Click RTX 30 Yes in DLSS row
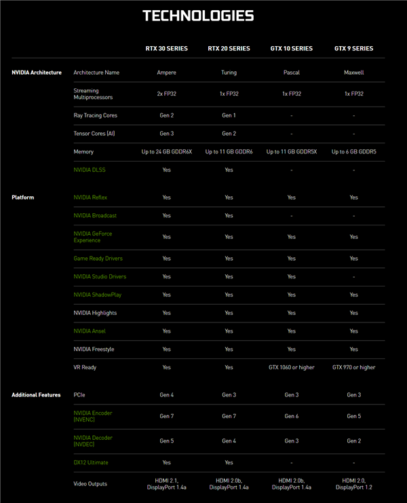The height and width of the screenshot is (503, 407). point(167,170)
